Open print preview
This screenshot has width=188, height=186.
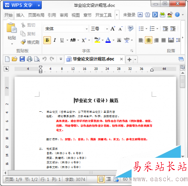37,59
